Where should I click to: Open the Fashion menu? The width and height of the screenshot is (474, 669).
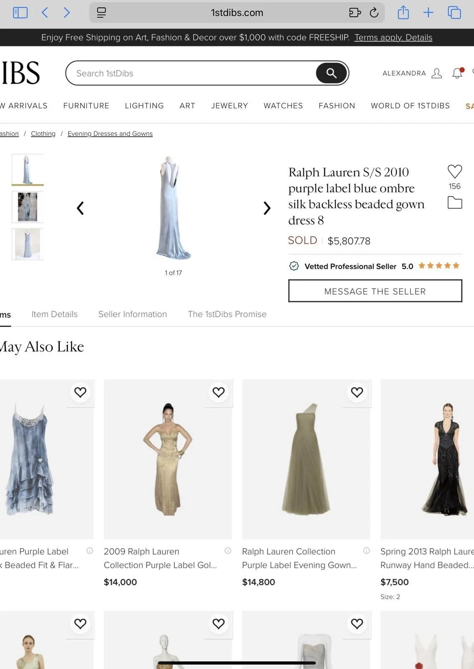pyautogui.click(x=337, y=106)
